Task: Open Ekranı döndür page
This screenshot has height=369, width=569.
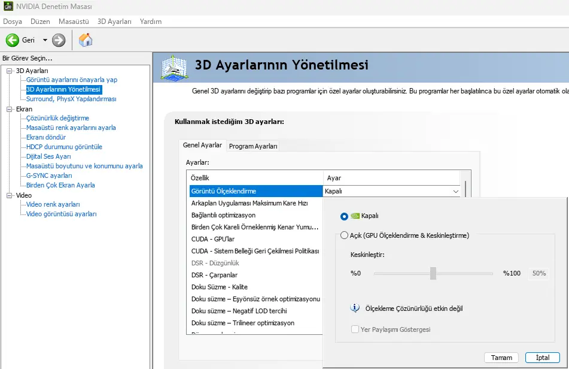Action: point(45,137)
